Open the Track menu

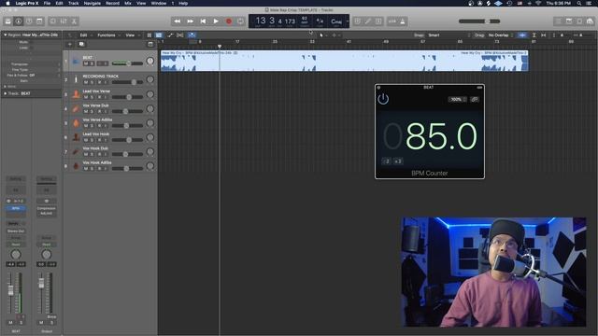click(x=73, y=3)
